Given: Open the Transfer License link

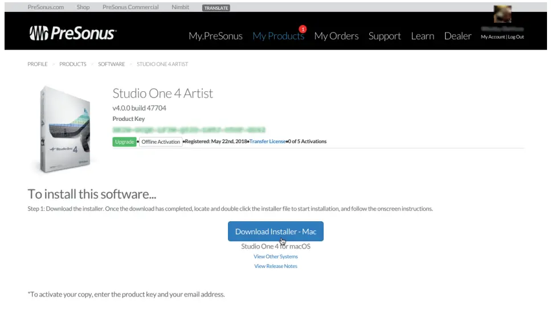Looking at the screenshot, I should [x=267, y=141].
